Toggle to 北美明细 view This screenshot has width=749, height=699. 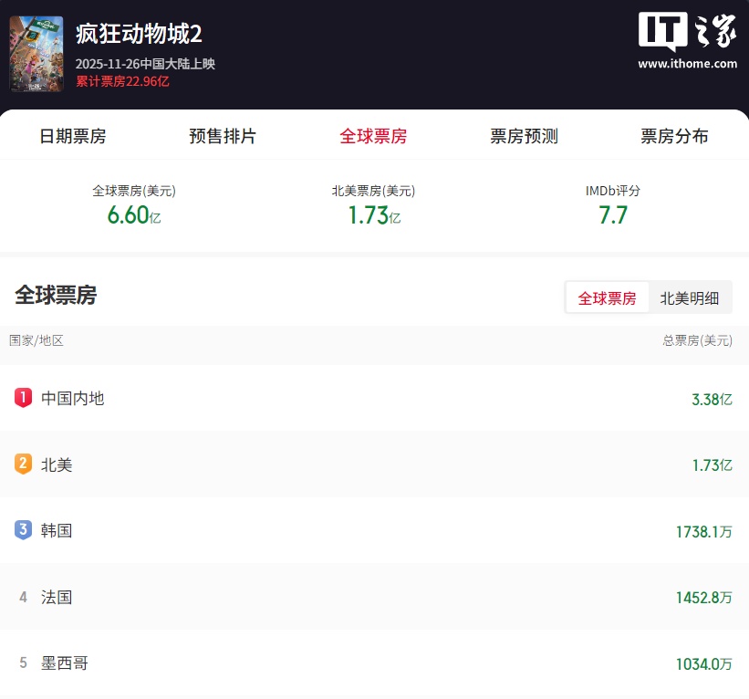coord(689,298)
